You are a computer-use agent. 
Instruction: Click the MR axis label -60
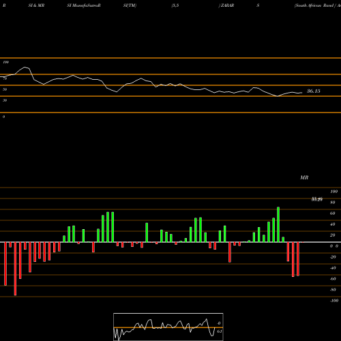pyautogui.click(x=333, y=279)
